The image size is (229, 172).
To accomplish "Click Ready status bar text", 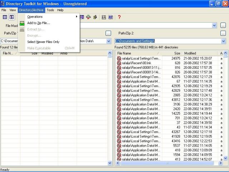I will point(5,169).
